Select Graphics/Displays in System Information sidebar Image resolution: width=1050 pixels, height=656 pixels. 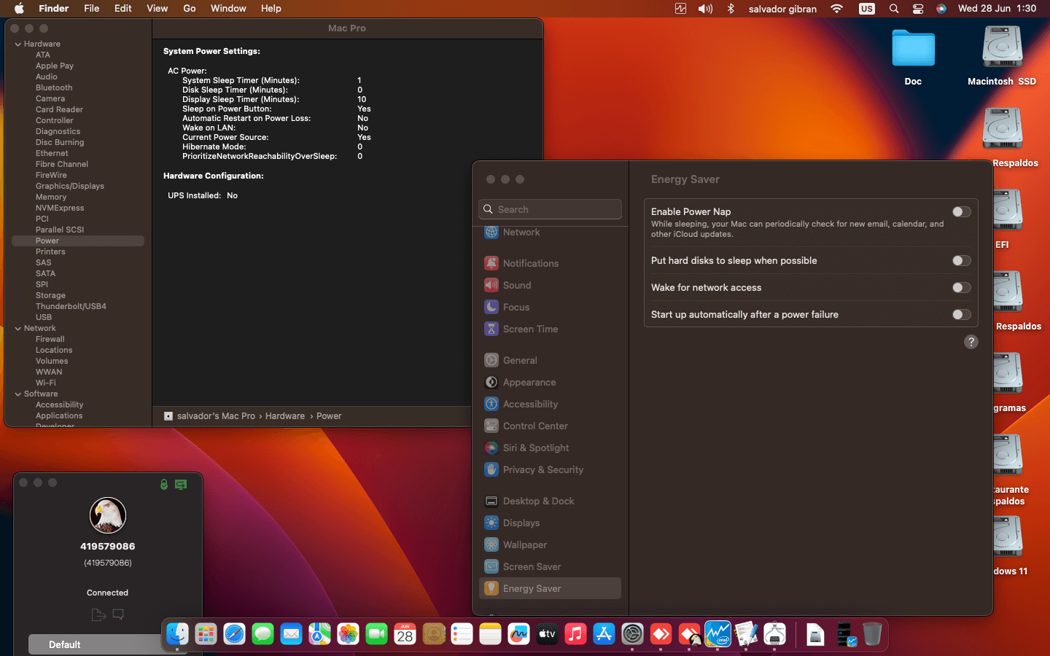pos(70,186)
